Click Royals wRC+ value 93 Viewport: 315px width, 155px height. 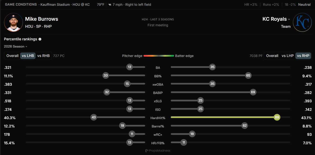[309, 135]
